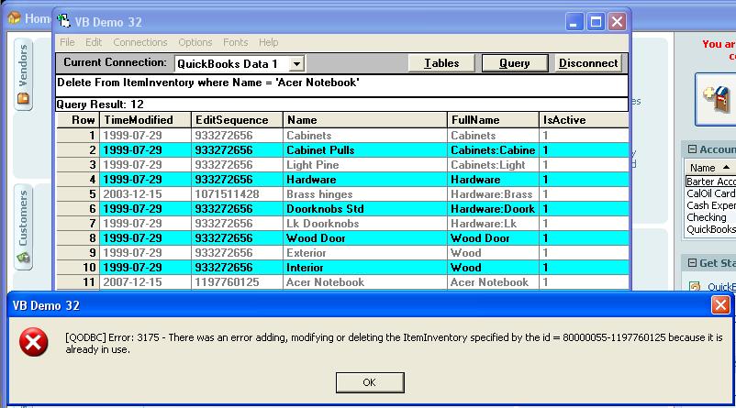736x408 pixels.
Task: Open the Connections menu
Action: click(x=139, y=42)
